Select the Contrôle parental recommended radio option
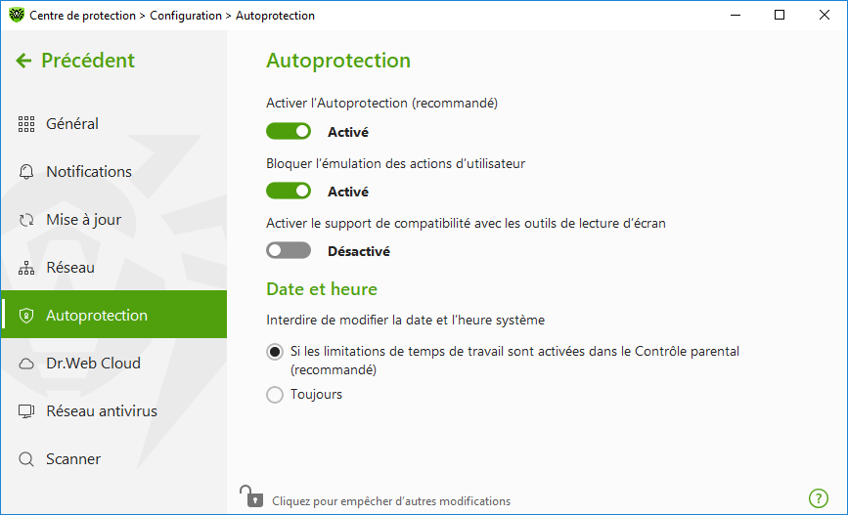Viewport: 848px width, 515px height. pos(275,352)
